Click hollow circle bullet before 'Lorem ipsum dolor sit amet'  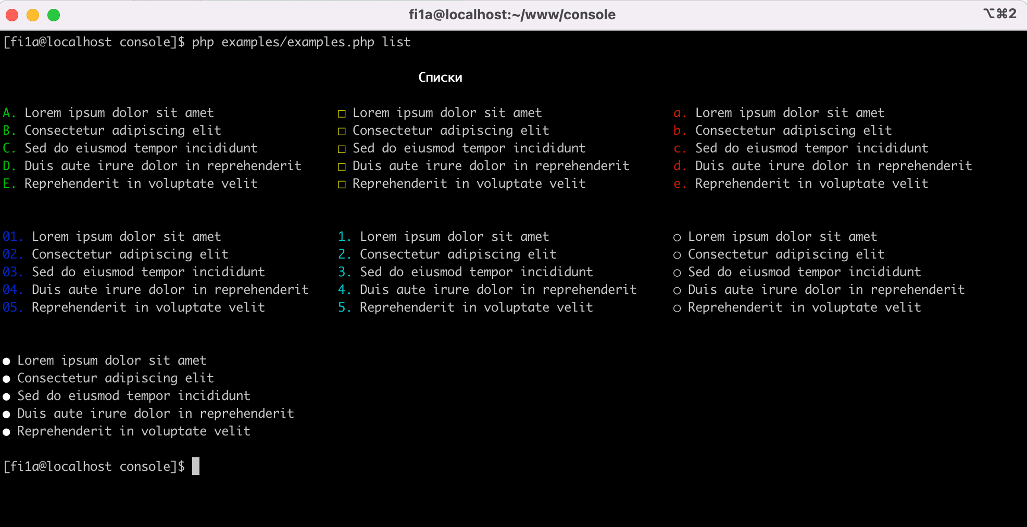tap(677, 238)
